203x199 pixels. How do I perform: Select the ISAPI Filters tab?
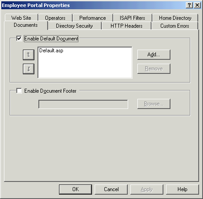[133, 18]
